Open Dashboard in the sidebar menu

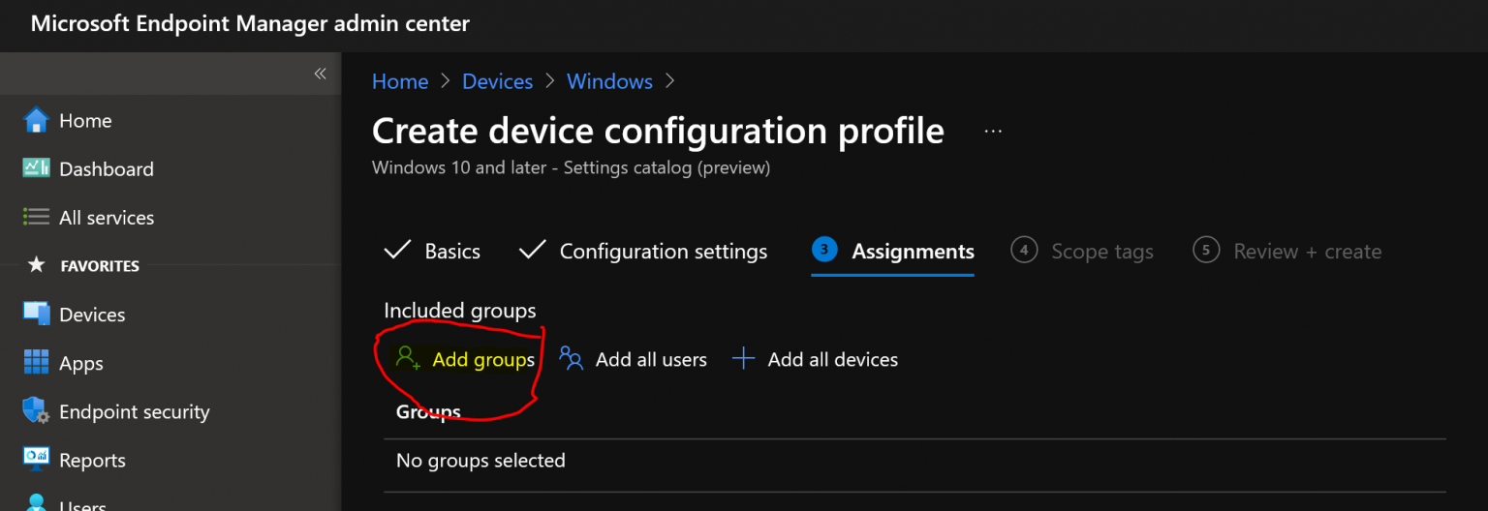(x=107, y=168)
